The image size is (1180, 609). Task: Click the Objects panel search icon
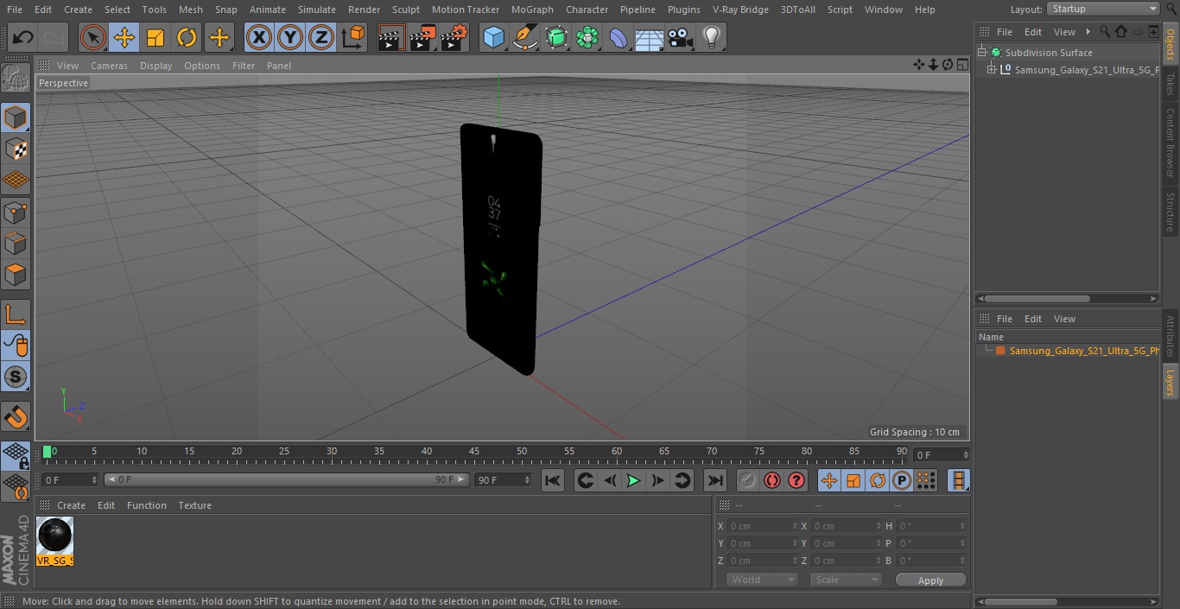tap(1105, 32)
